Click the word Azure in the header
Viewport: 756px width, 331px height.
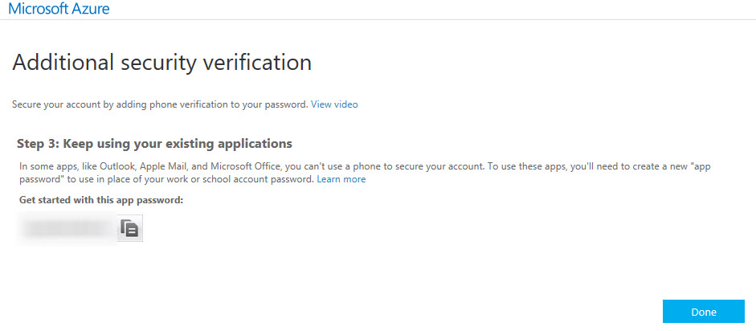90,8
